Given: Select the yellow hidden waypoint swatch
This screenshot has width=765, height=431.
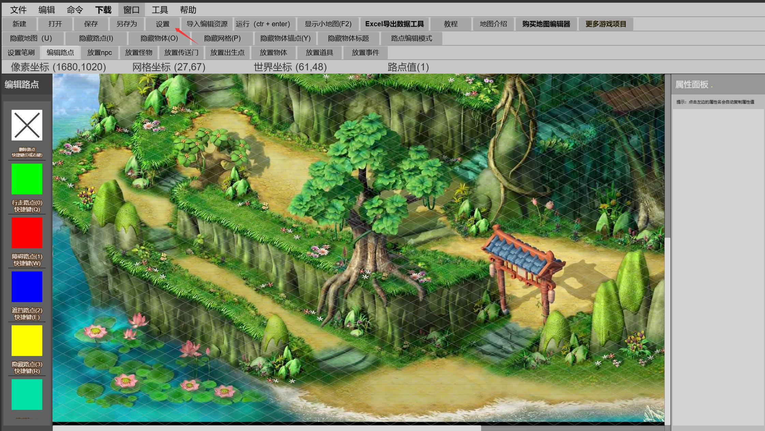Looking at the screenshot, I should point(27,341).
